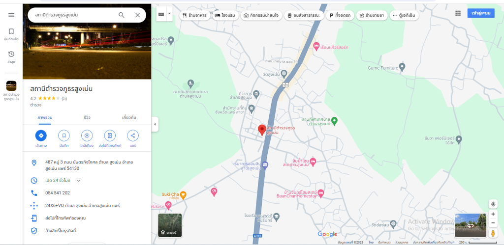Toggle the map layers satellite thumbnail
The width and height of the screenshot is (504, 245).
(x=170, y=225)
